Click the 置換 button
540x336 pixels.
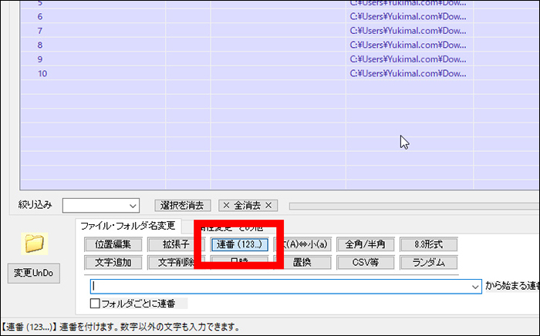(x=302, y=262)
